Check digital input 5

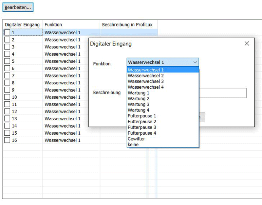(x=8, y=61)
